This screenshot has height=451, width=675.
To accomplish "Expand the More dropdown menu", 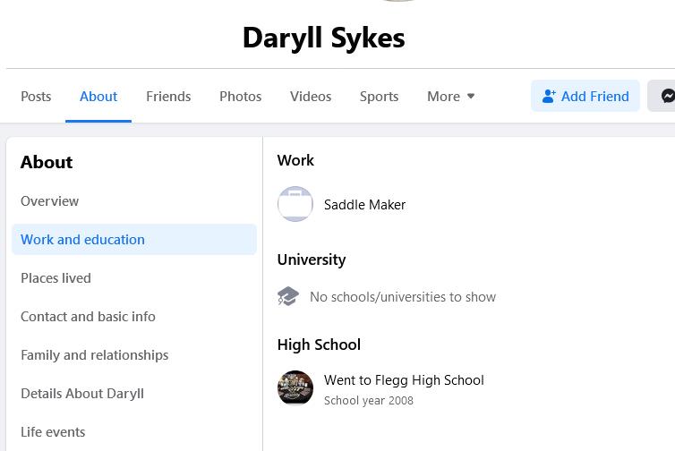I will [451, 97].
